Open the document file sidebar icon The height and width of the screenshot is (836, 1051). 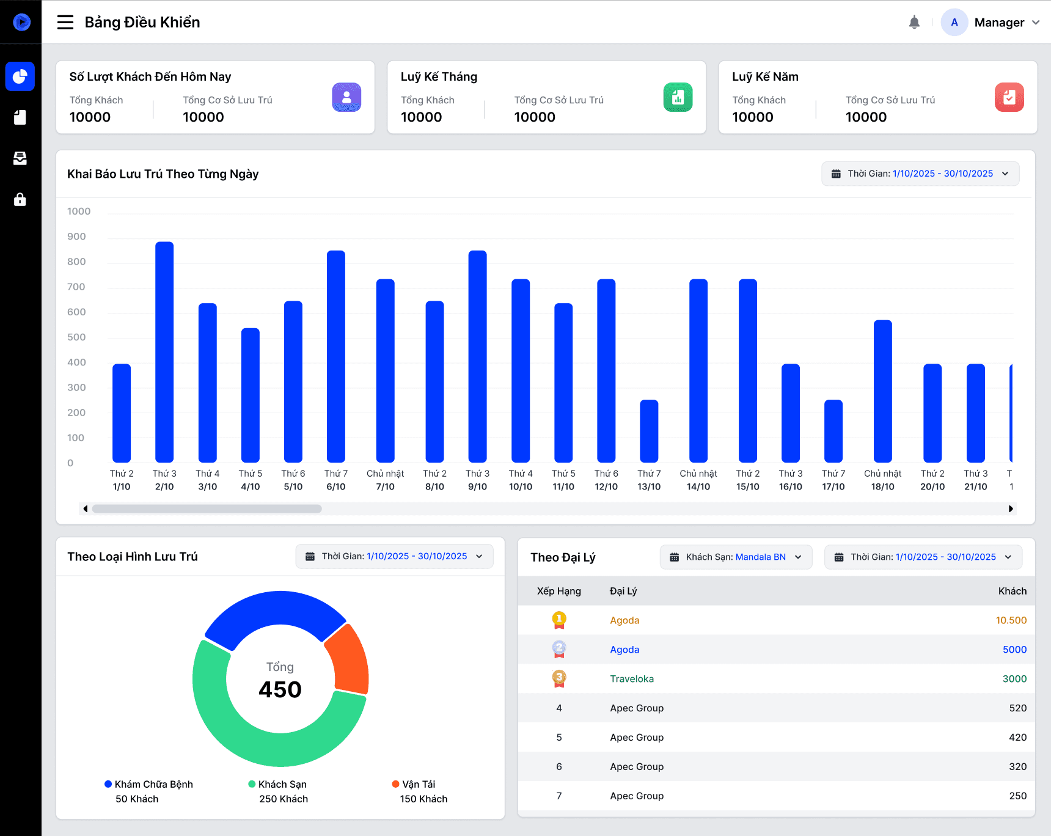point(20,117)
